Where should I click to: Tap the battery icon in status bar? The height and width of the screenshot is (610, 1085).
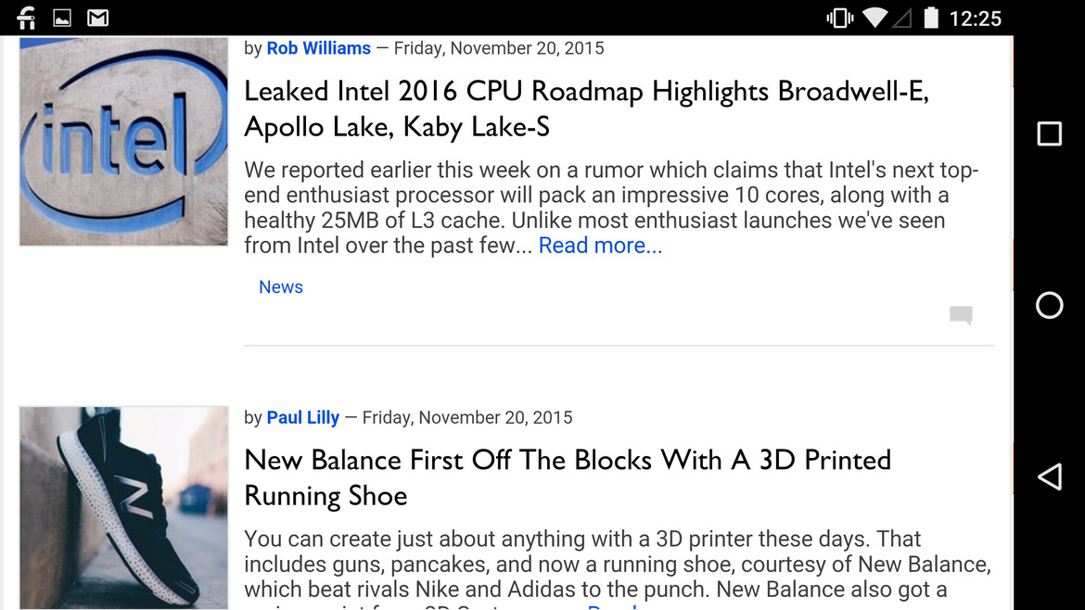pyautogui.click(x=931, y=18)
